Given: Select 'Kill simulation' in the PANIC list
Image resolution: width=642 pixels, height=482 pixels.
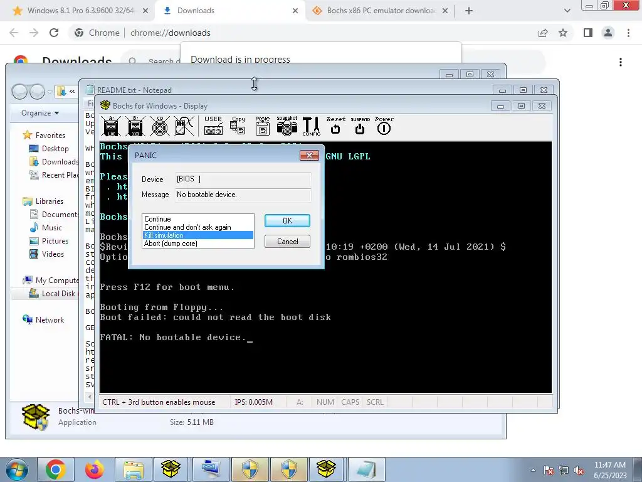Looking at the screenshot, I should point(198,235).
